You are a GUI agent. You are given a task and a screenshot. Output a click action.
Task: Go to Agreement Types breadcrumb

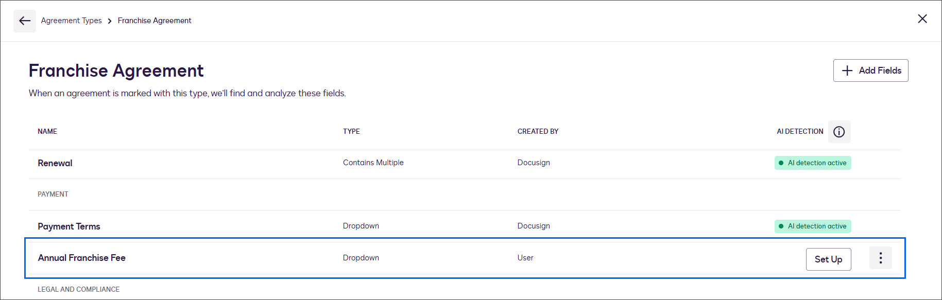coord(72,21)
